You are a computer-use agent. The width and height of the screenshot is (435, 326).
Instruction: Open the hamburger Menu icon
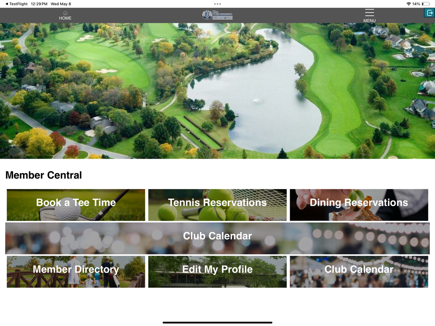(369, 13)
